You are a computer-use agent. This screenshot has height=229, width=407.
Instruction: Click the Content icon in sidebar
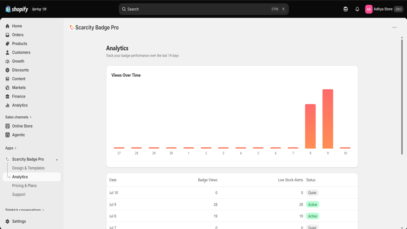coord(7,79)
